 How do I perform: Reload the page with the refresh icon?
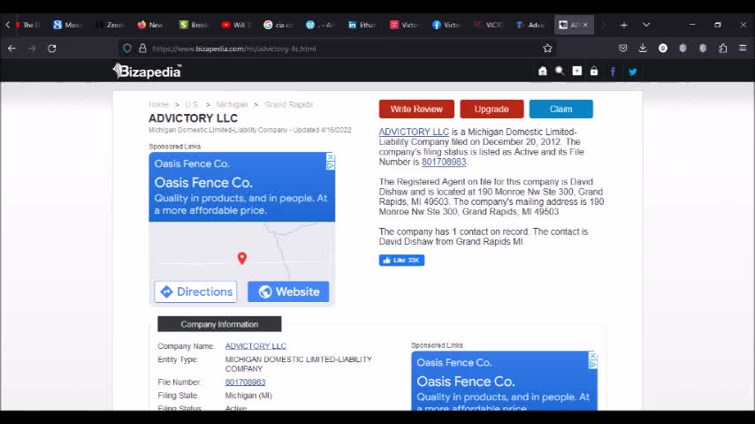(52, 48)
